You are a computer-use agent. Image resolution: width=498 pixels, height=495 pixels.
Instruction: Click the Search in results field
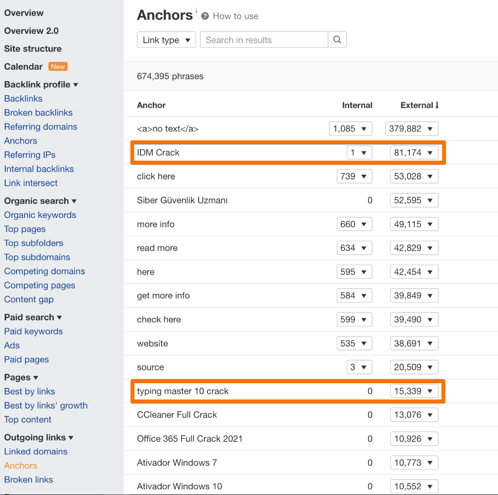[x=264, y=40]
